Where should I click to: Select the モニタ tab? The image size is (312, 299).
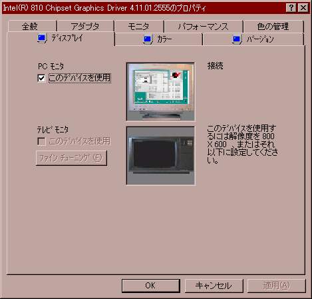[139, 26]
